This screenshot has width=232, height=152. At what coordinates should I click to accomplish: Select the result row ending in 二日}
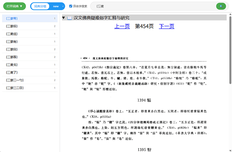(30, 88)
